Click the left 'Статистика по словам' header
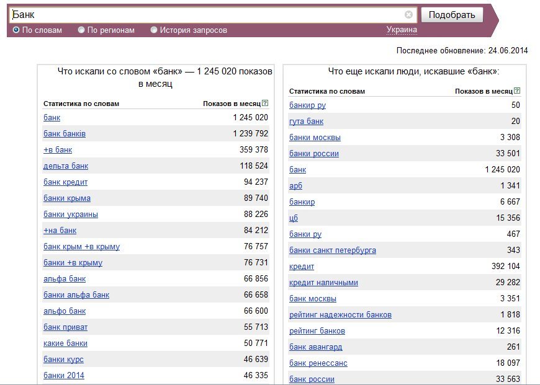The width and height of the screenshot is (540, 385). pos(81,104)
